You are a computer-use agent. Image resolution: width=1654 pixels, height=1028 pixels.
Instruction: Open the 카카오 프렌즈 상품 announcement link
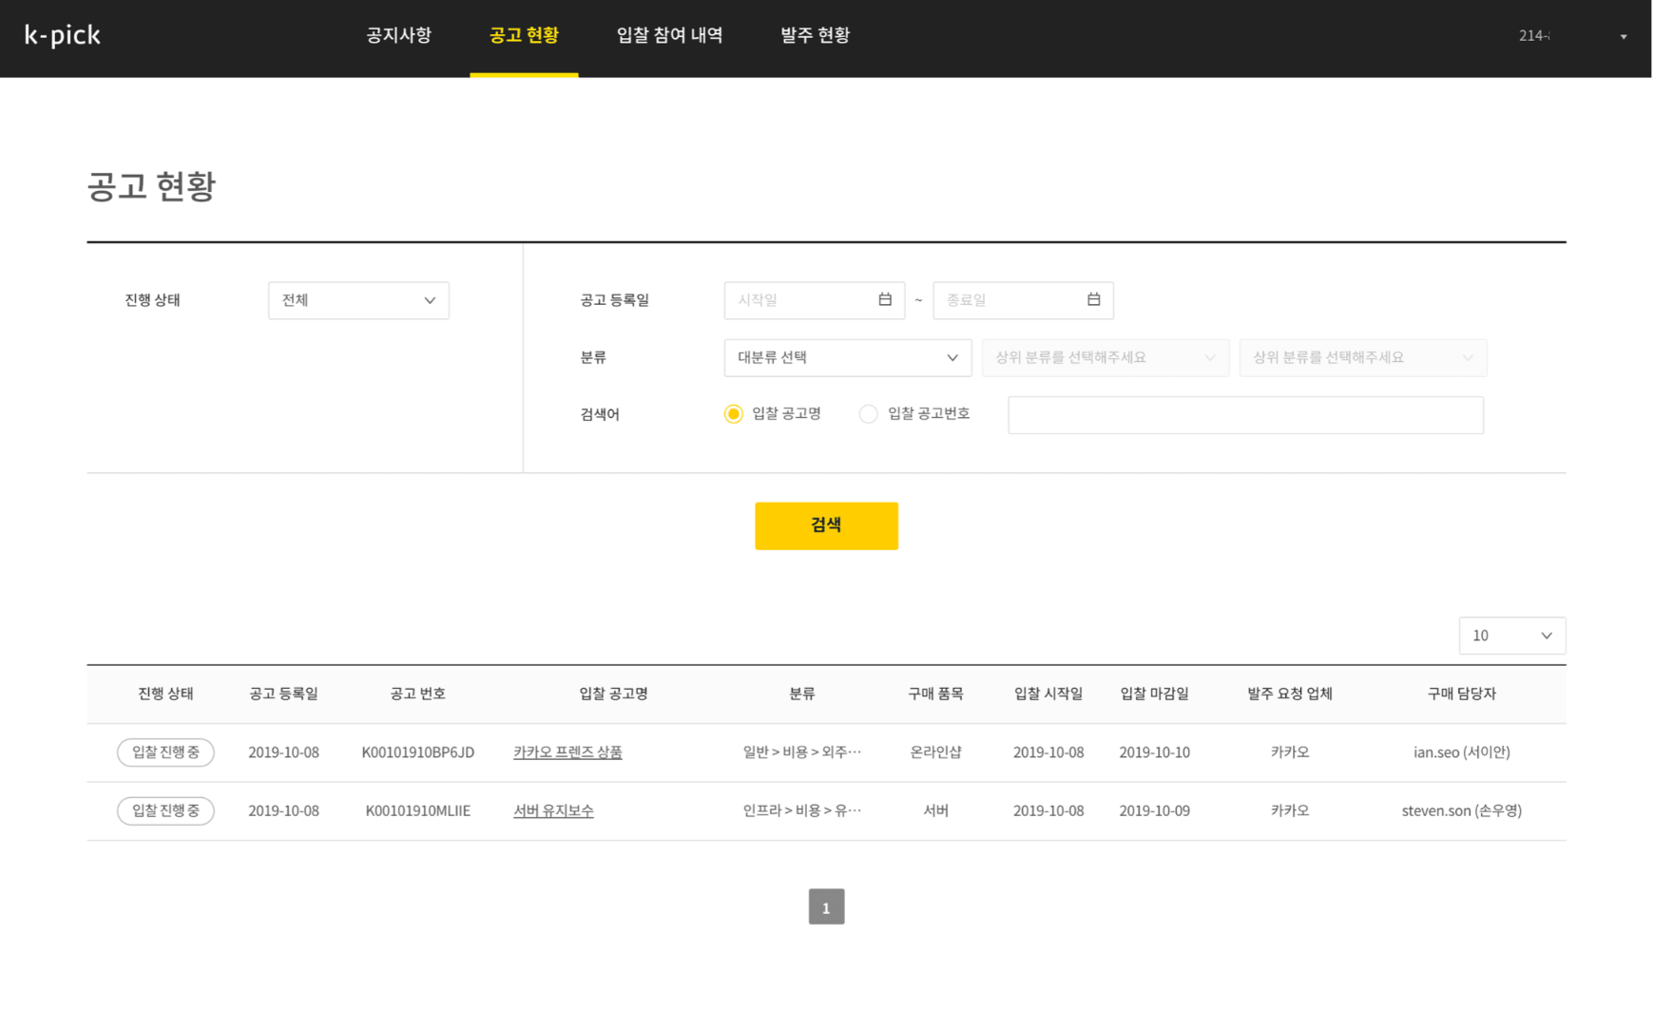[567, 752]
